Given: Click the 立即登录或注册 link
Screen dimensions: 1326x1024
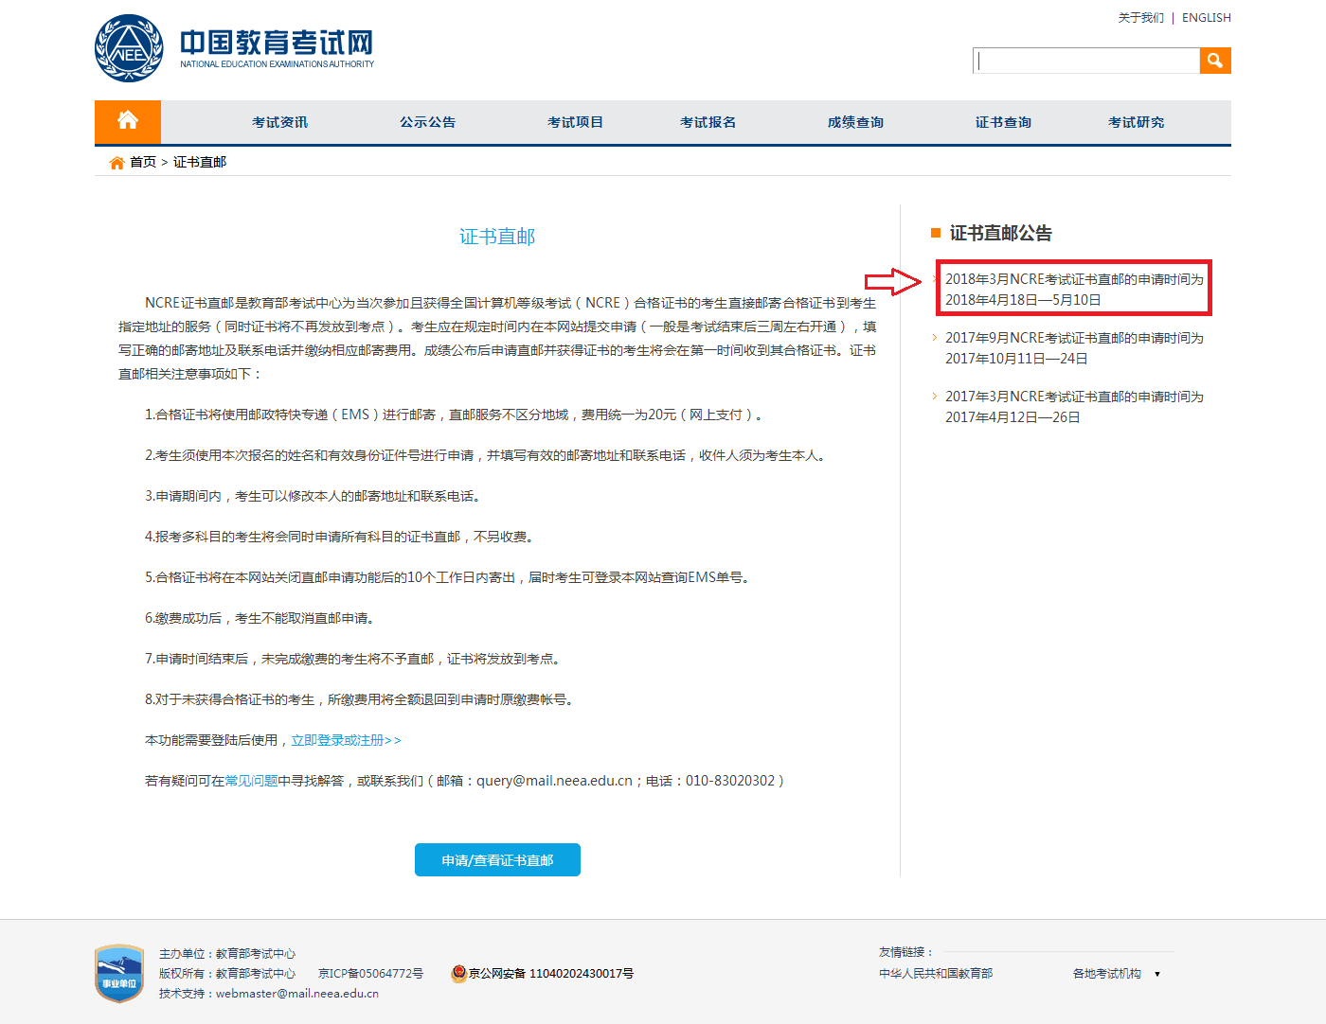Looking at the screenshot, I should (x=346, y=740).
